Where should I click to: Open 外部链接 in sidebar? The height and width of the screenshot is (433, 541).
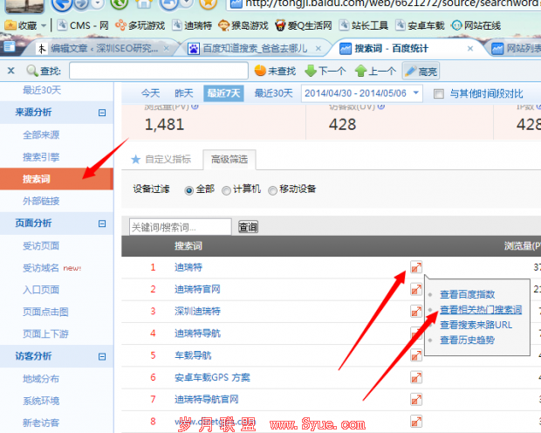click(x=41, y=201)
